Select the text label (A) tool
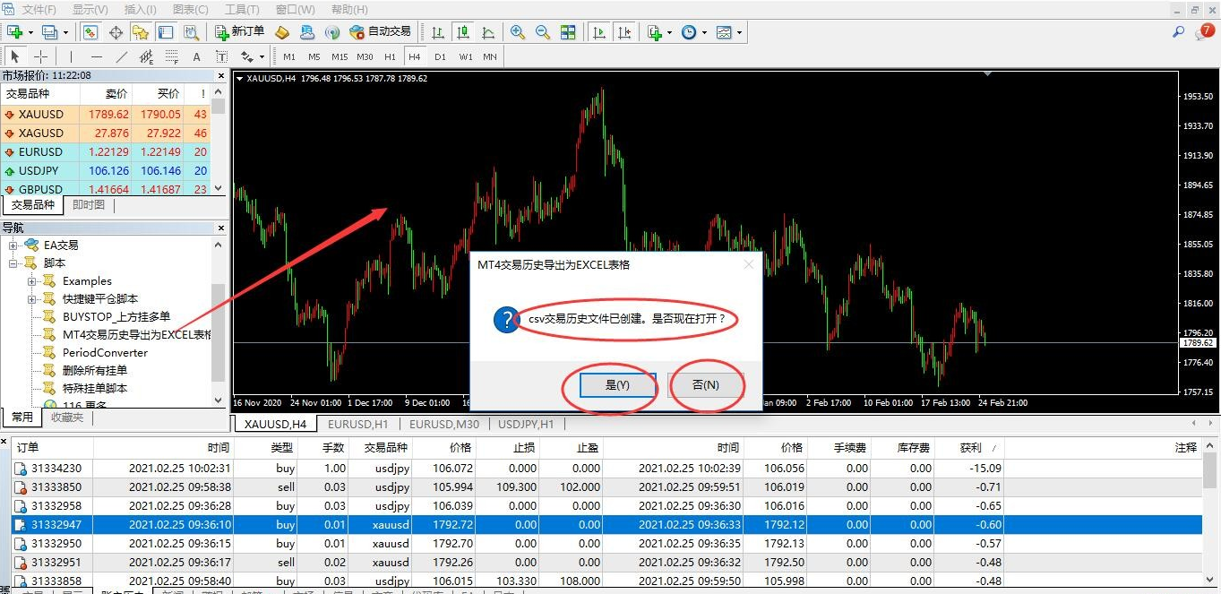Image resolution: width=1221 pixels, height=594 pixels. pos(196,56)
